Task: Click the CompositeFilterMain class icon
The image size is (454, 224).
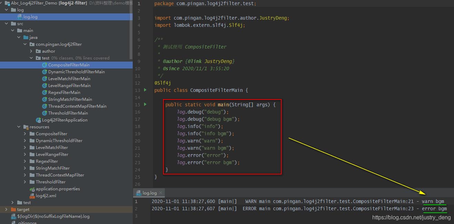Action: coord(44,65)
